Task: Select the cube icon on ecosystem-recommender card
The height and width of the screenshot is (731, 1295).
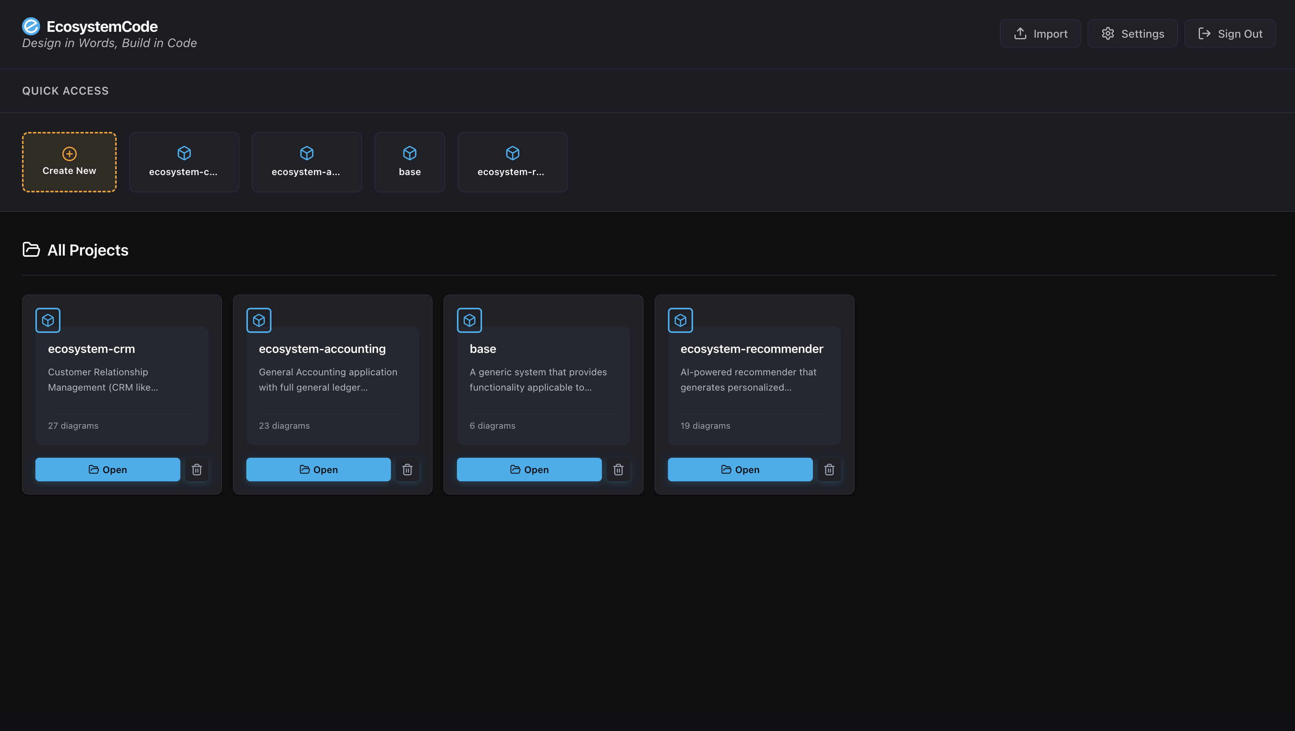Action: point(680,320)
